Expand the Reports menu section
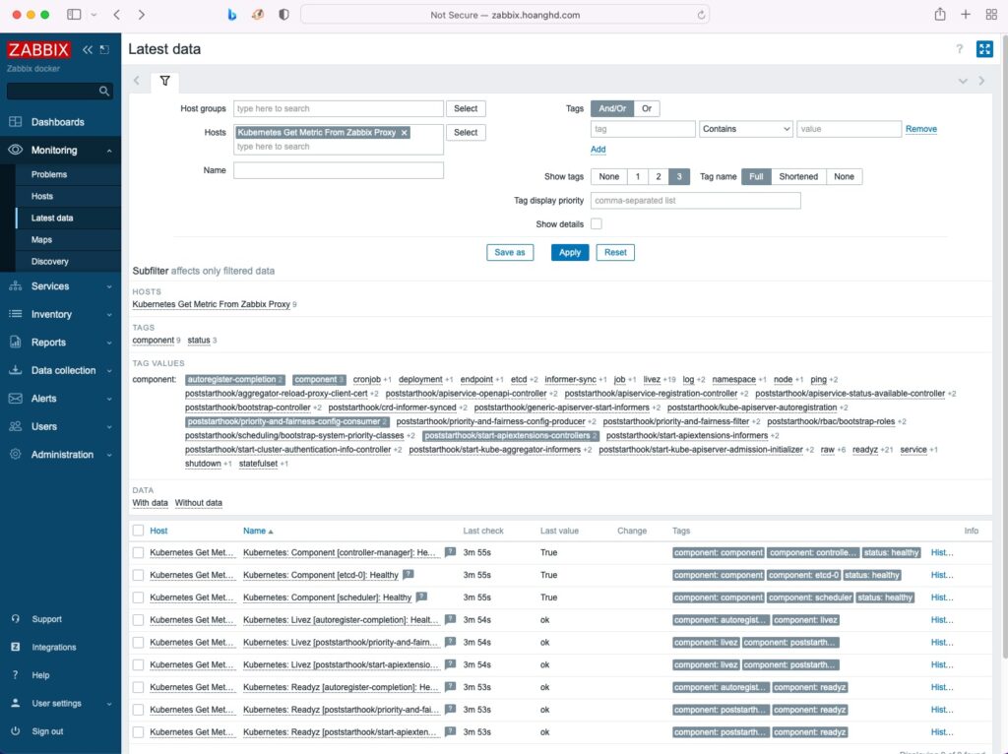This screenshot has width=1008, height=754. coord(109,343)
